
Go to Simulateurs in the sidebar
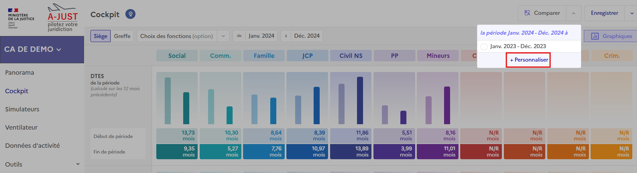22,109
